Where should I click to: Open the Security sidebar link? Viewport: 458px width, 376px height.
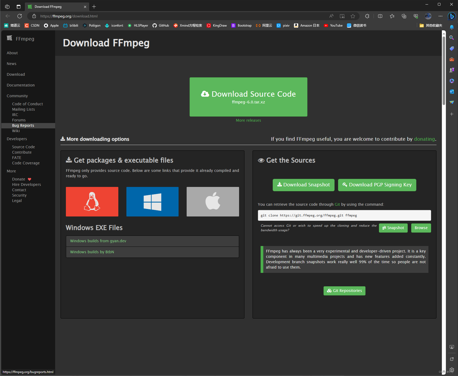click(x=19, y=195)
